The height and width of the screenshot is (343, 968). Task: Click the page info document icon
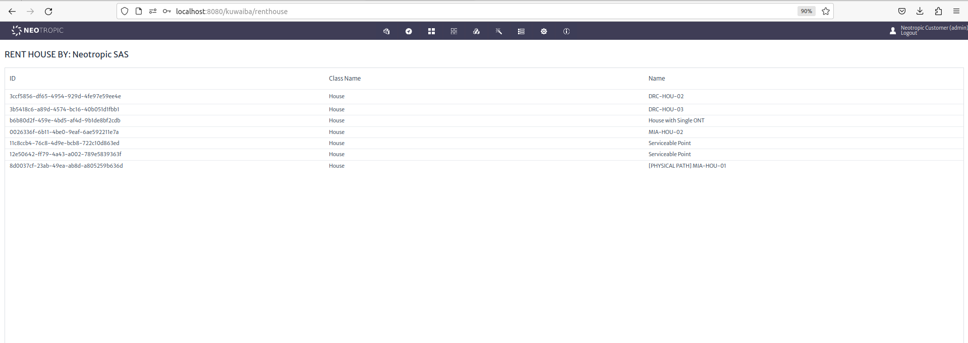139,11
